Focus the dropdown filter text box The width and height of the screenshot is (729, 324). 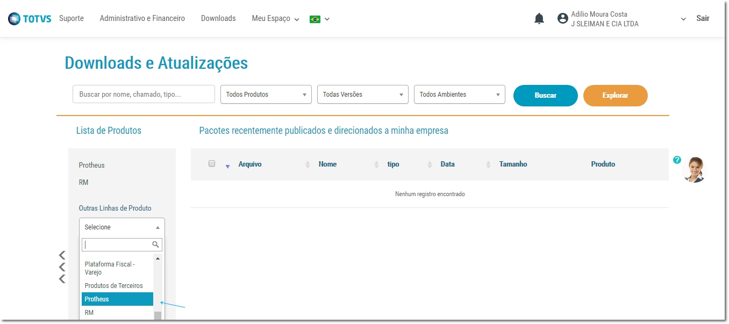coord(122,244)
